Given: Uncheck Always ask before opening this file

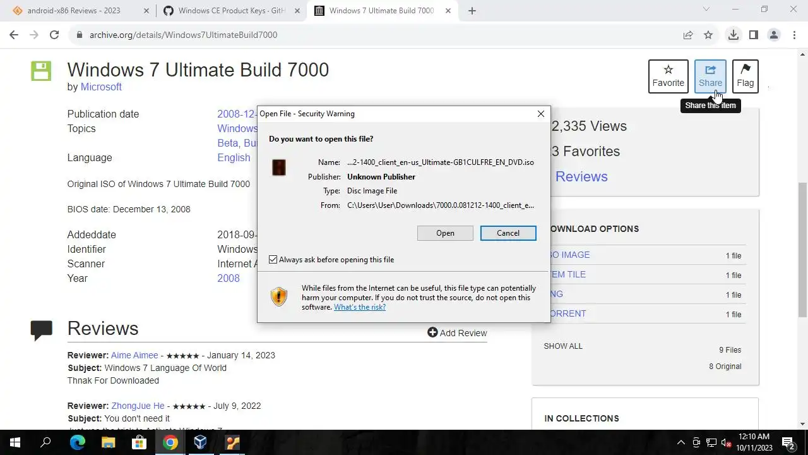Looking at the screenshot, I should [273, 260].
